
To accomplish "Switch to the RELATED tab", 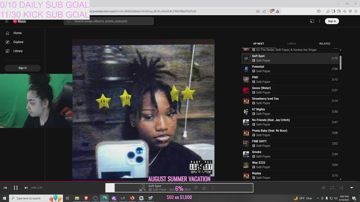I will pyautogui.click(x=325, y=44).
